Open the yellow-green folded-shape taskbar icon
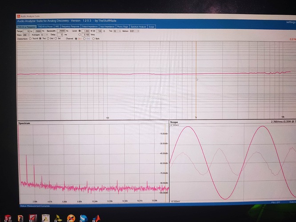This screenshot has width=296, height=222. tap(58, 218)
